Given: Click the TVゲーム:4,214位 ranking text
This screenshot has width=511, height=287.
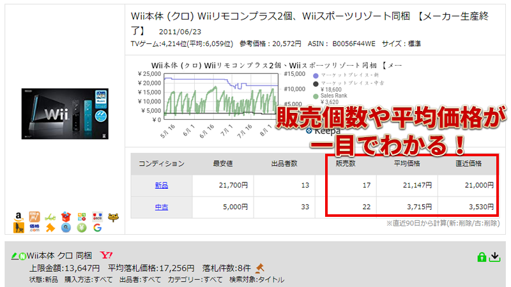Looking at the screenshot, I should coord(182,44).
